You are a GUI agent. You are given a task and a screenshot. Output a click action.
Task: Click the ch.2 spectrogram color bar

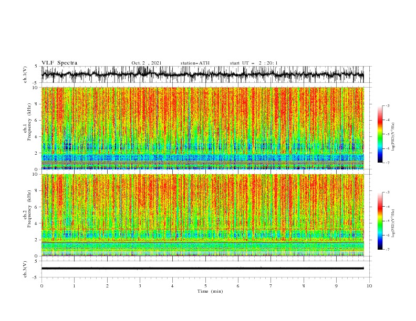pos(380,221)
